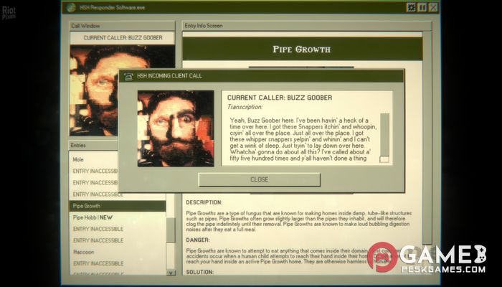
Task: Click the Entries panel header
Action: (93, 145)
